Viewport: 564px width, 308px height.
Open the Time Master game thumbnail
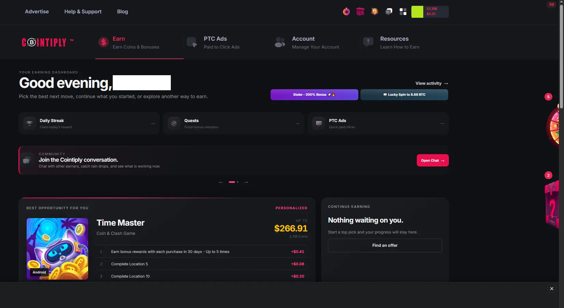click(57, 249)
